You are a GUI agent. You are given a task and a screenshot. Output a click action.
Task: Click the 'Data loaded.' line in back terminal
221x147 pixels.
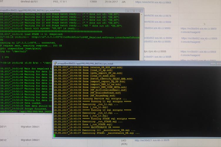point(21,103)
